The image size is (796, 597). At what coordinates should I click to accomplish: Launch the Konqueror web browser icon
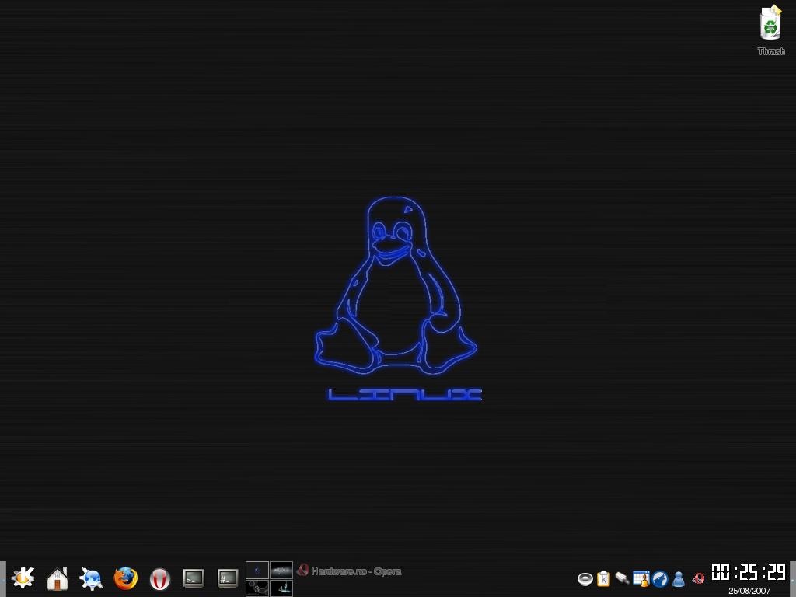click(92, 578)
